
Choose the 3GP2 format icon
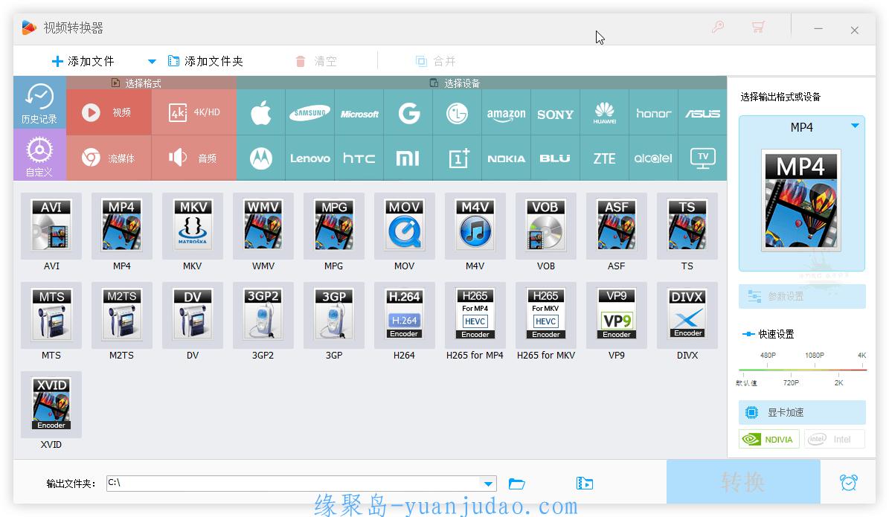click(263, 315)
